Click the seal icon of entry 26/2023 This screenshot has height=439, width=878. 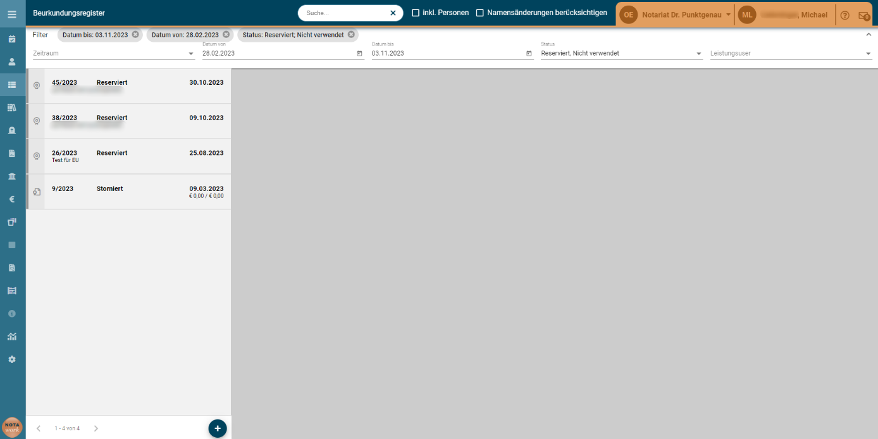click(x=37, y=156)
